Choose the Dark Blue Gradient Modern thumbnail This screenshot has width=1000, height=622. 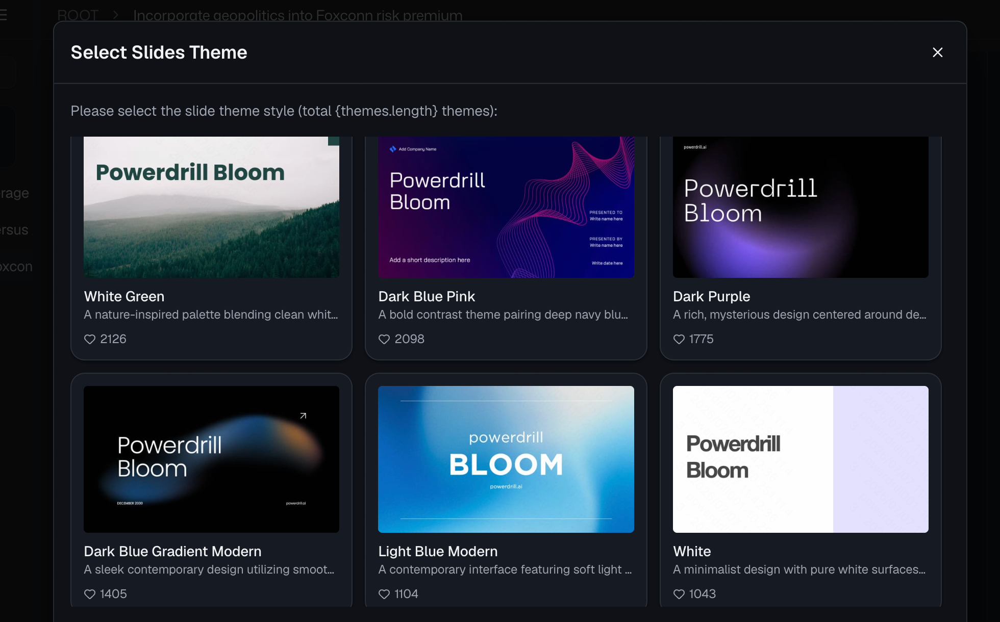coord(211,459)
